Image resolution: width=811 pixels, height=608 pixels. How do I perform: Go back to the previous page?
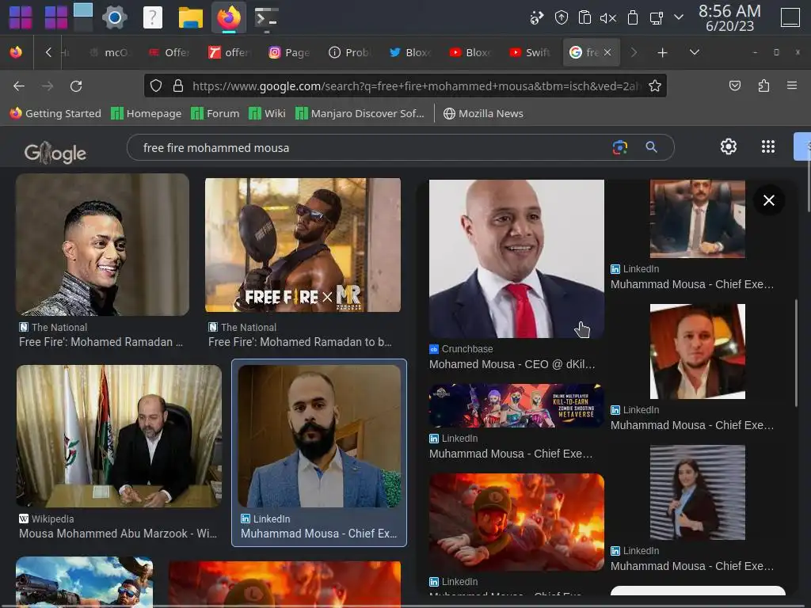pos(19,85)
